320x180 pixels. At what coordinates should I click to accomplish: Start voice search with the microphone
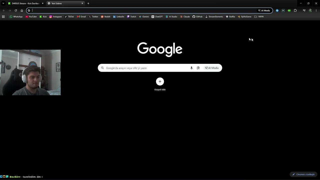(191, 68)
